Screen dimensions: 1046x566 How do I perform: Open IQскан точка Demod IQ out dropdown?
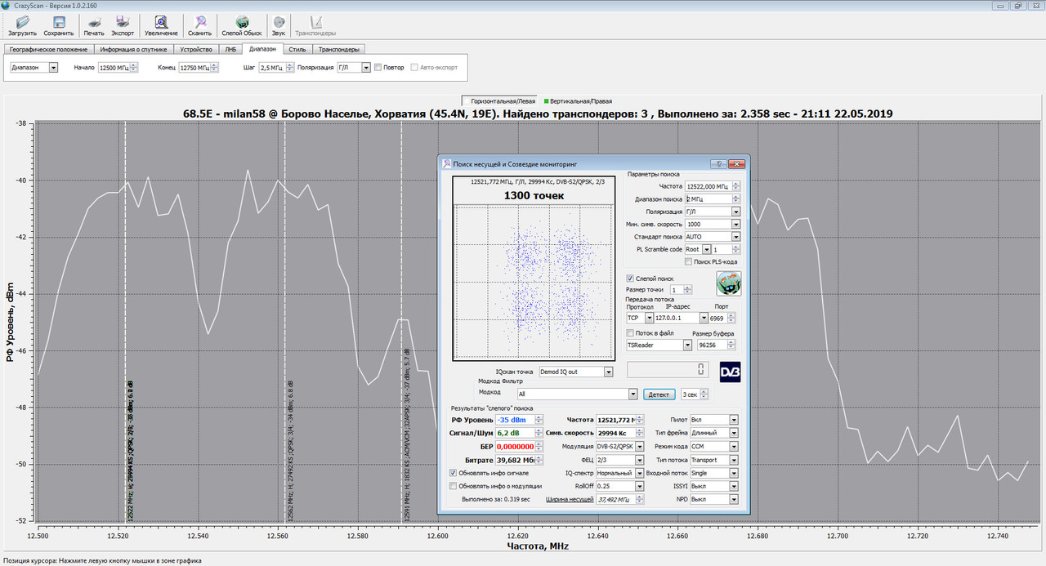click(608, 372)
